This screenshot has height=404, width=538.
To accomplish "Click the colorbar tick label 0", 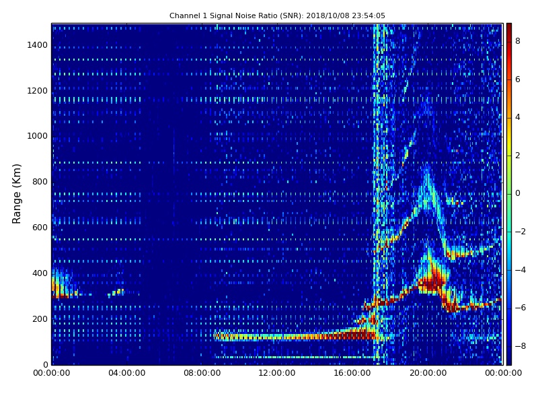I will pos(518,193).
